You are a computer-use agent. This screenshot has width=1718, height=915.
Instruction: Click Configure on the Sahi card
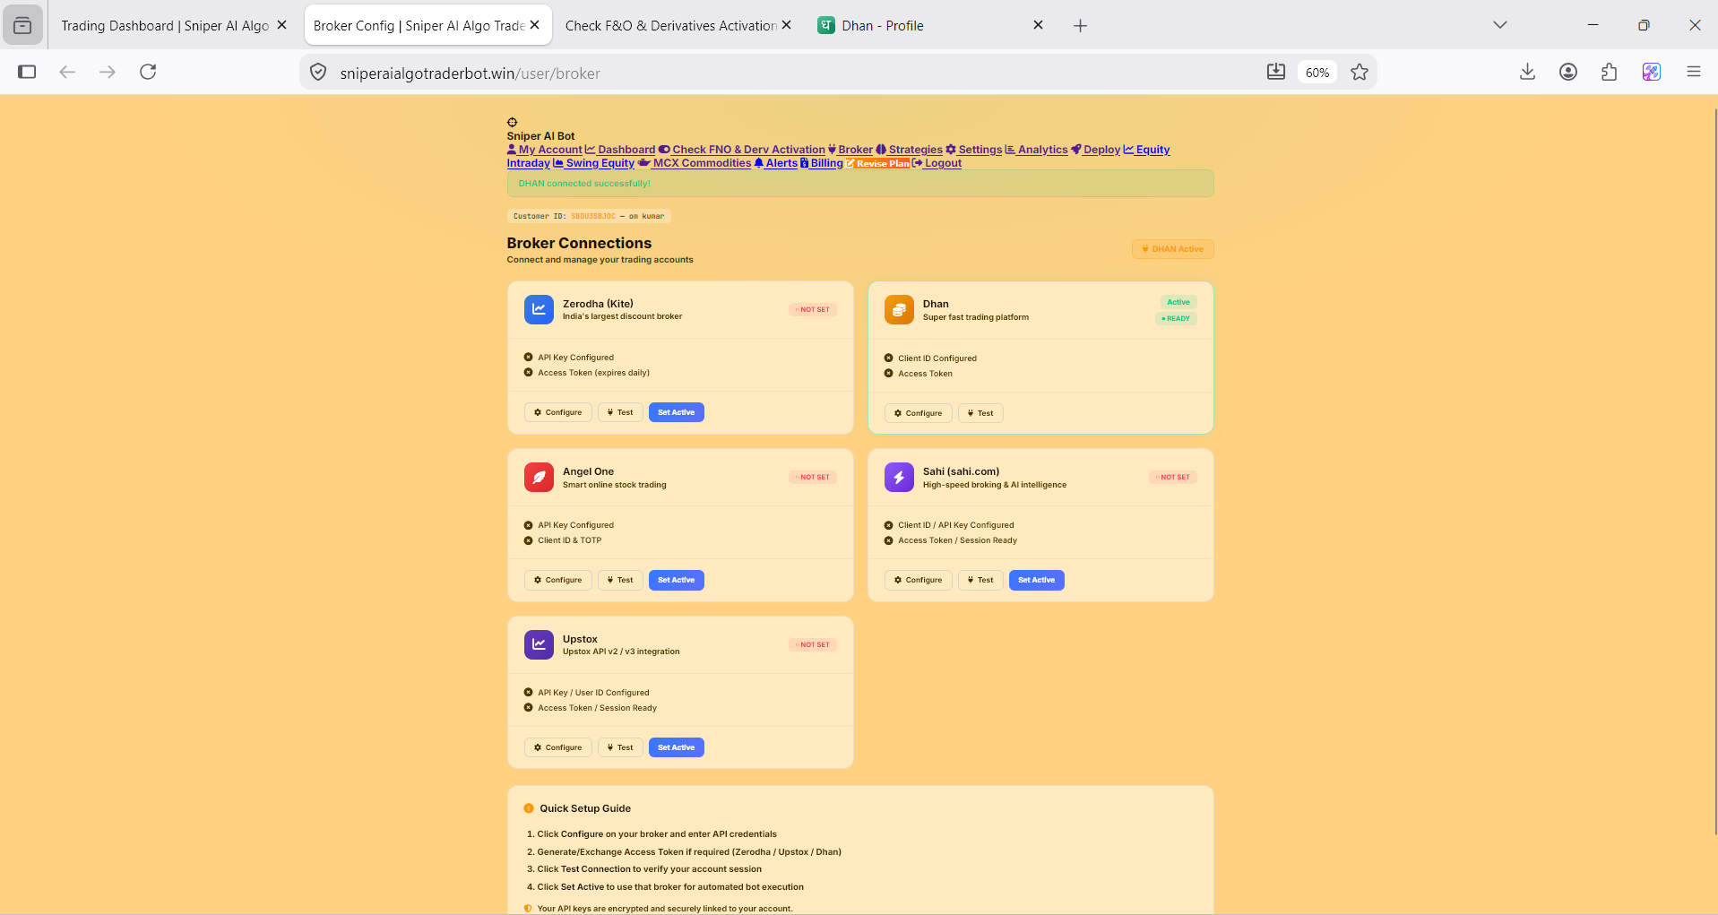(918, 580)
